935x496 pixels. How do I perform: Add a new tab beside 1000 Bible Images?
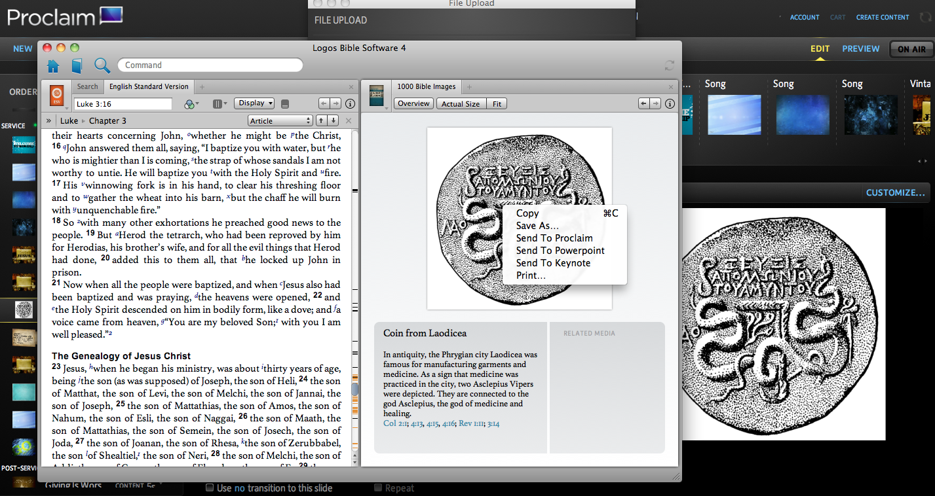[x=469, y=86]
